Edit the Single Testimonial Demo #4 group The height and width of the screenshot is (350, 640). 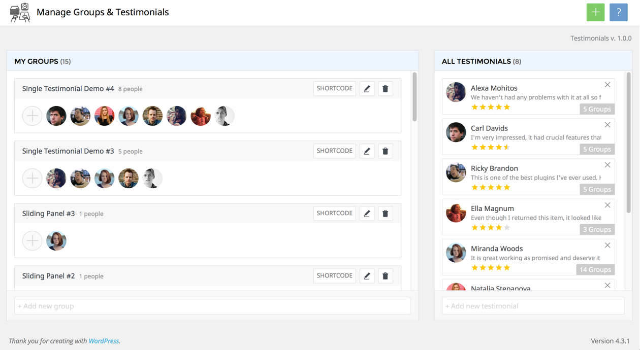tap(367, 89)
